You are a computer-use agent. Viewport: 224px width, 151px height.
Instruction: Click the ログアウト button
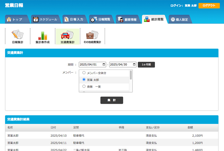tap(209, 5)
